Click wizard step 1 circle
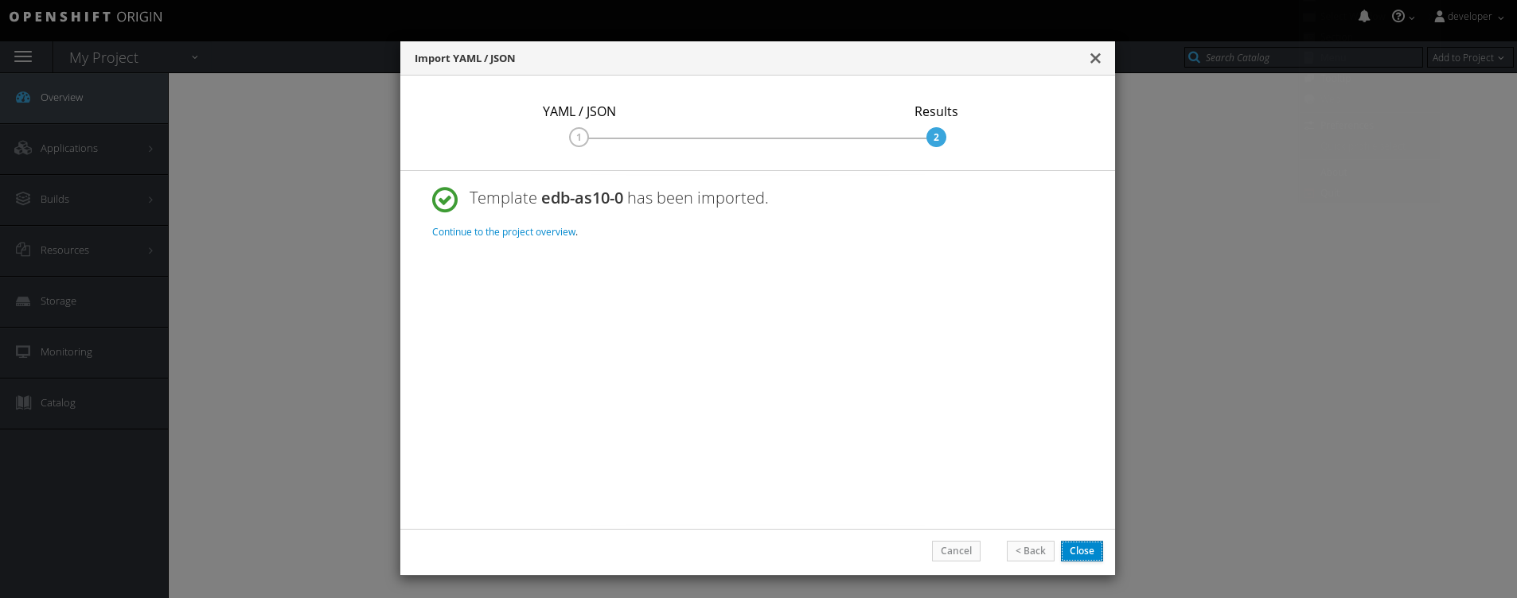This screenshot has height=598, width=1517. click(579, 138)
